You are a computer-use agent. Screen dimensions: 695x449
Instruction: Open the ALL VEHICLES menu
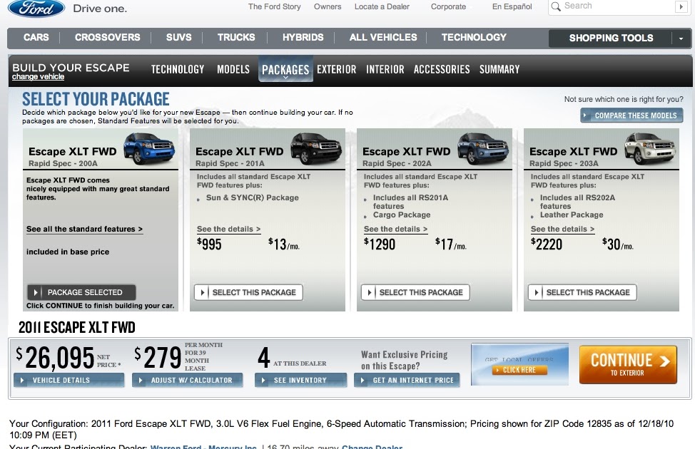(x=383, y=38)
